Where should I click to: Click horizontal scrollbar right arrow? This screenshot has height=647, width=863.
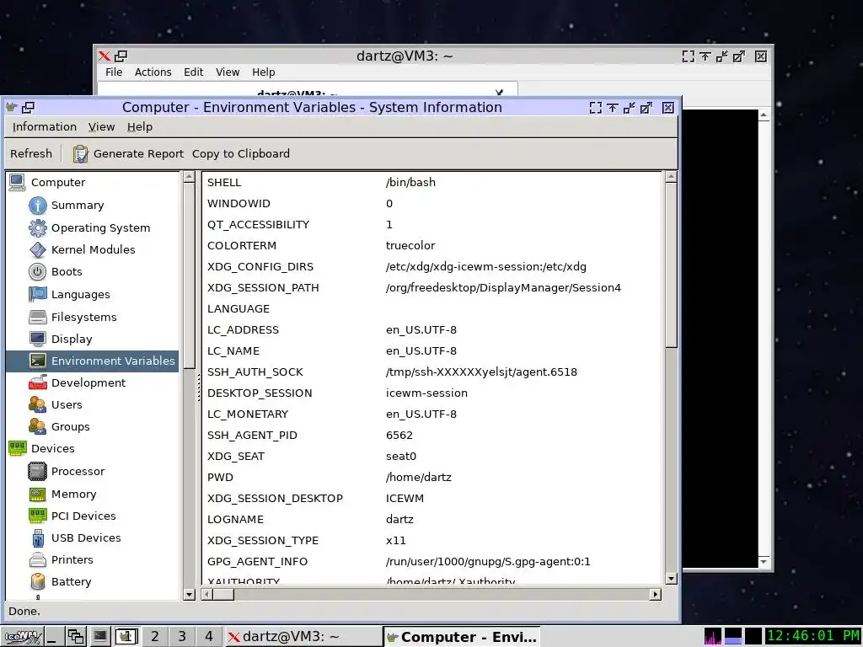click(656, 594)
